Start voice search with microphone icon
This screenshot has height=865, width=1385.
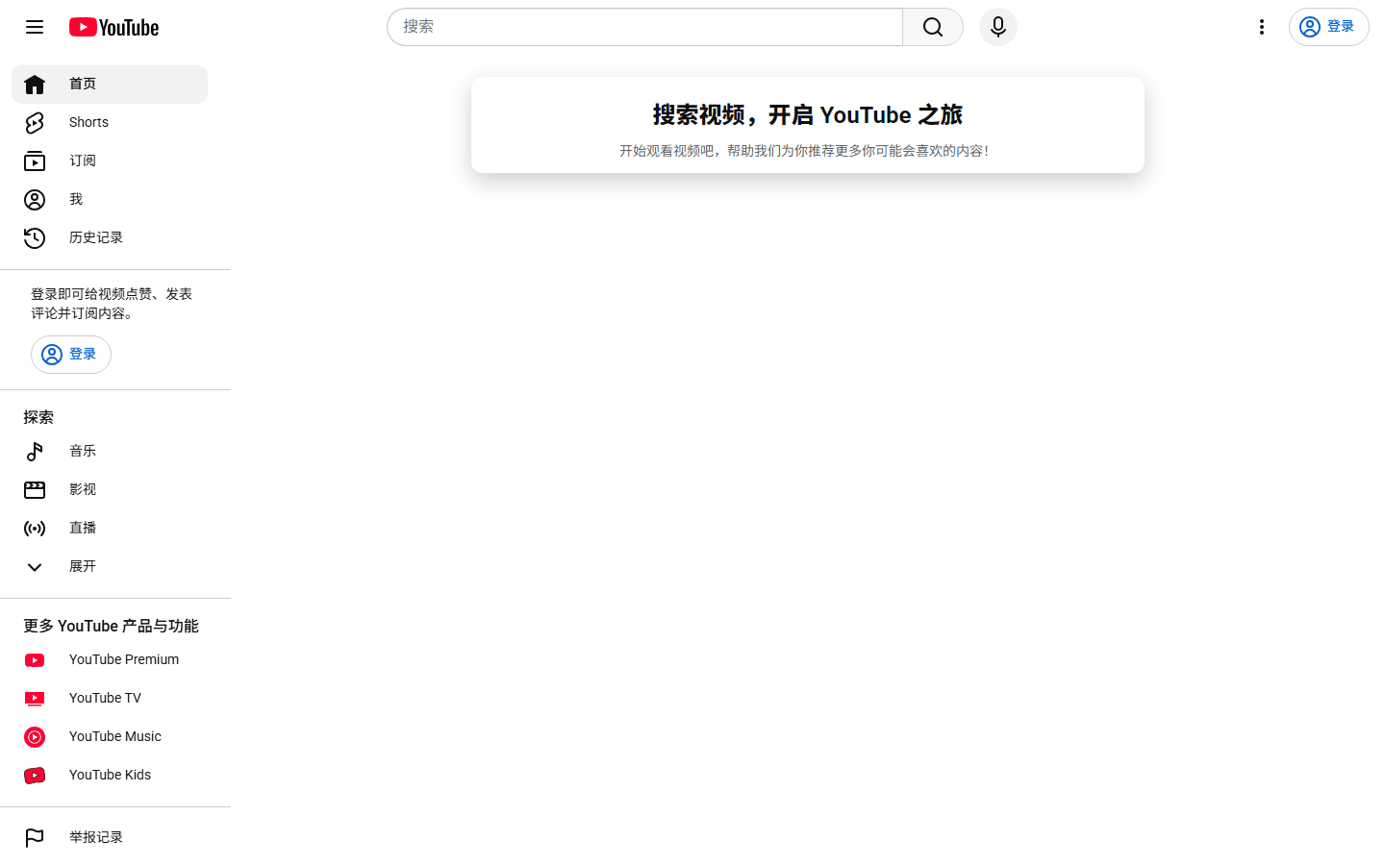(x=998, y=27)
